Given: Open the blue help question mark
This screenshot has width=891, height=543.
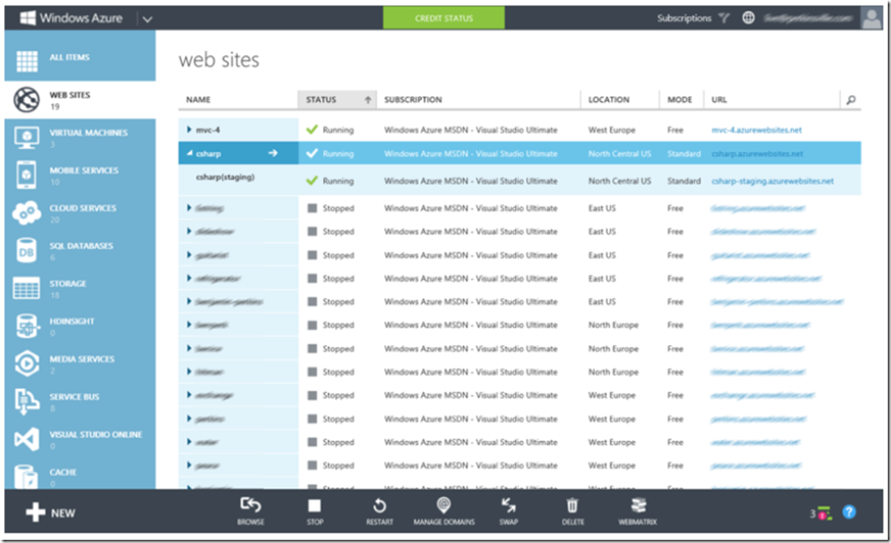Looking at the screenshot, I should [x=849, y=512].
